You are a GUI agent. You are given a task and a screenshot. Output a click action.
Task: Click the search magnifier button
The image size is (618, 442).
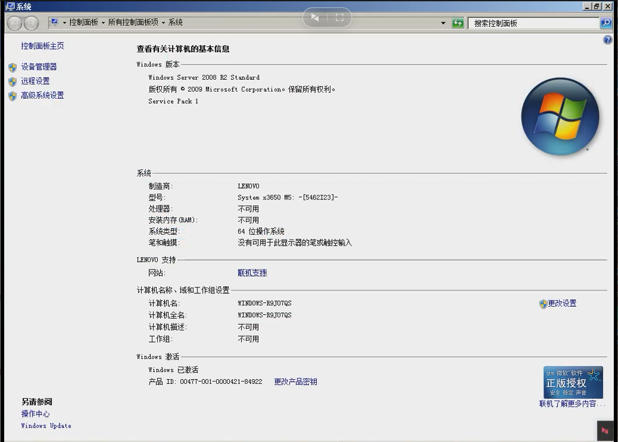click(606, 23)
